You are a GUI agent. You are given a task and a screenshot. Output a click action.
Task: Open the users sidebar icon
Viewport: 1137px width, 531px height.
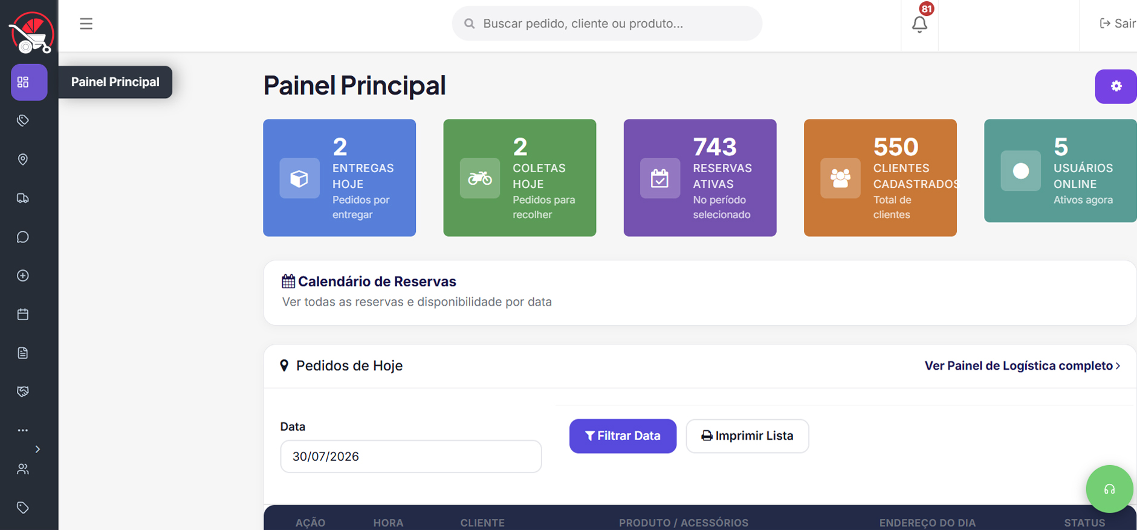coord(23,469)
